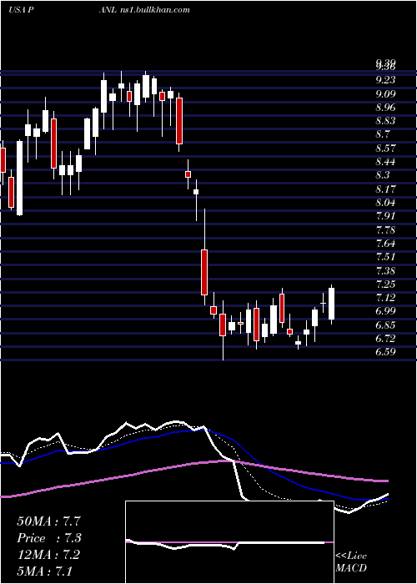This screenshot has height=584, width=417.
Task: Open the MACD inset chart panel
Action: [x=229, y=542]
